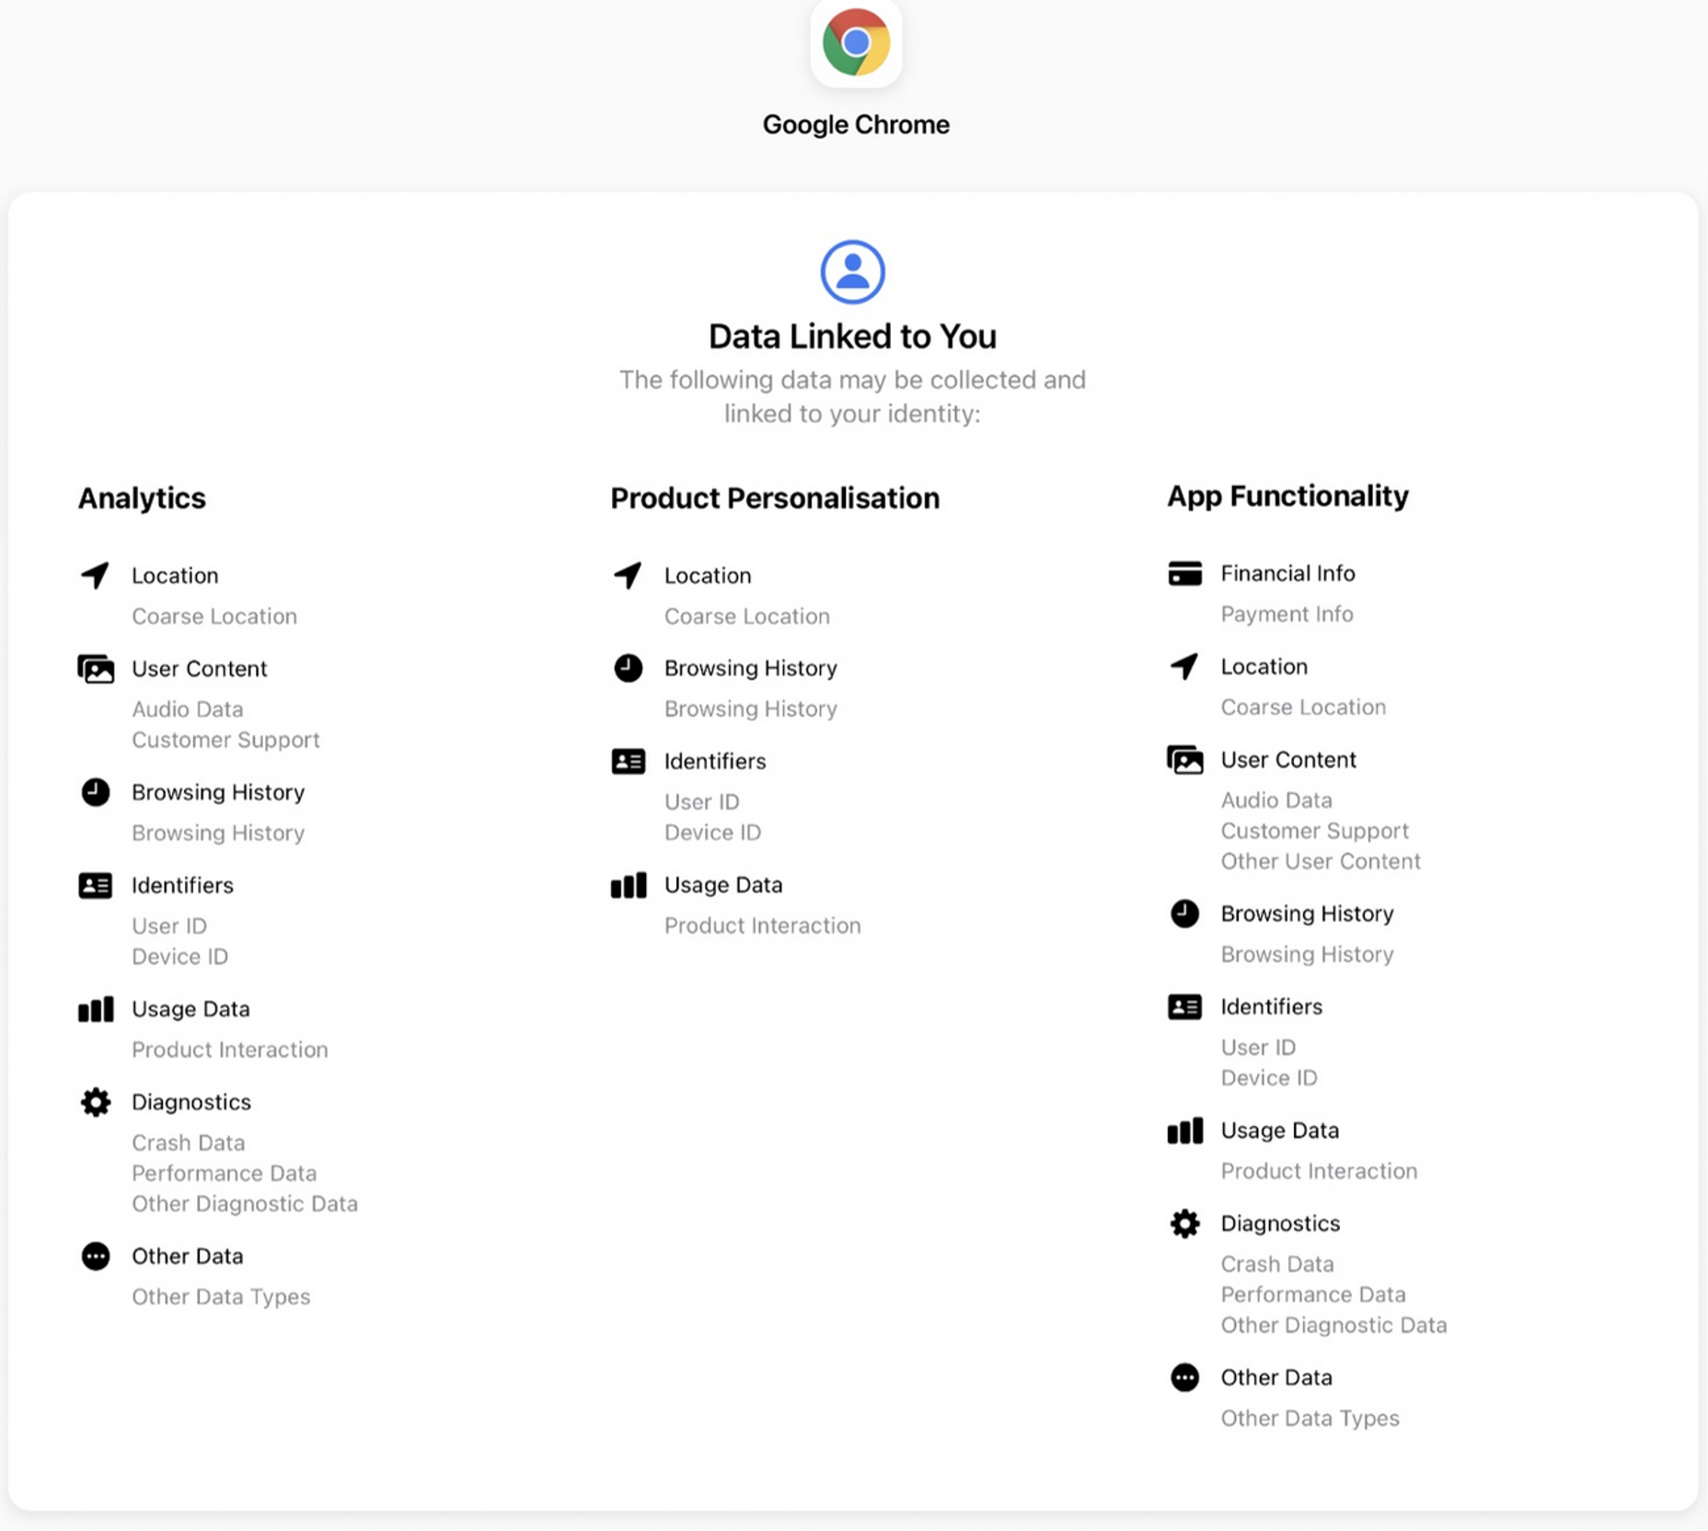The width and height of the screenshot is (1708, 1531).
Task: Click the Other Data label under App Functionality
Action: [x=1276, y=1377]
